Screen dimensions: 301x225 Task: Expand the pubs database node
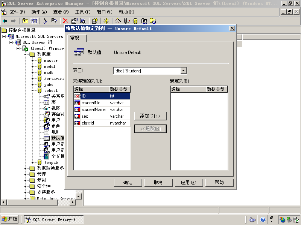coord(33,85)
